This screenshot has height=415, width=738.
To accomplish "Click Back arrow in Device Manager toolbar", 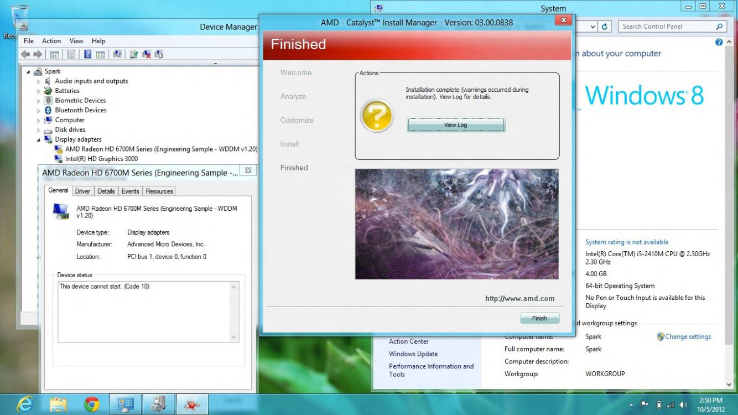I will [25, 54].
